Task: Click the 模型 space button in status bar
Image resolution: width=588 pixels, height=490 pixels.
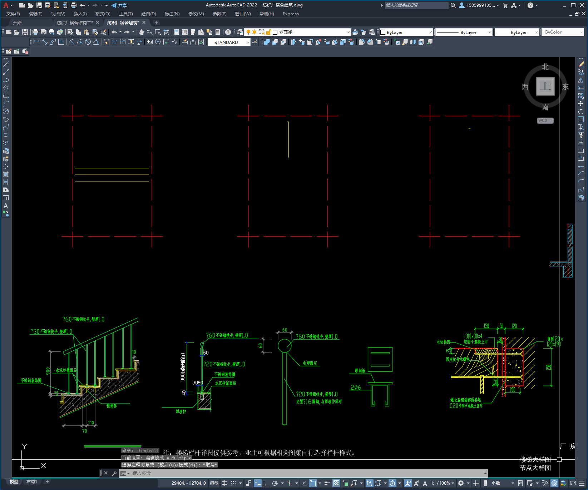Action: pyautogui.click(x=214, y=483)
